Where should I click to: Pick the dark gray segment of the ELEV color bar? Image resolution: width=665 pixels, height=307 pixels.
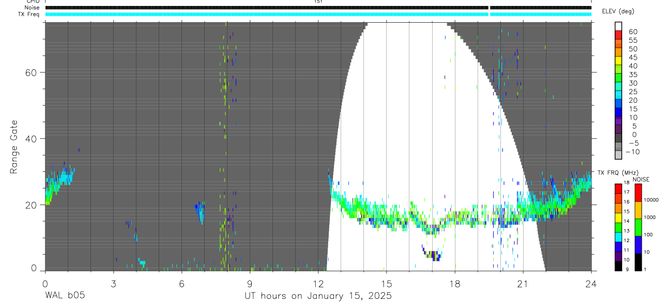point(618,138)
